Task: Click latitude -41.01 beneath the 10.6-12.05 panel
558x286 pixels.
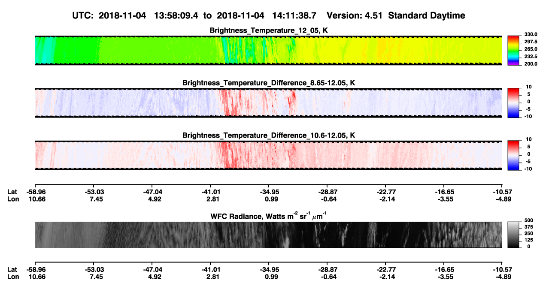Action: coord(210,192)
